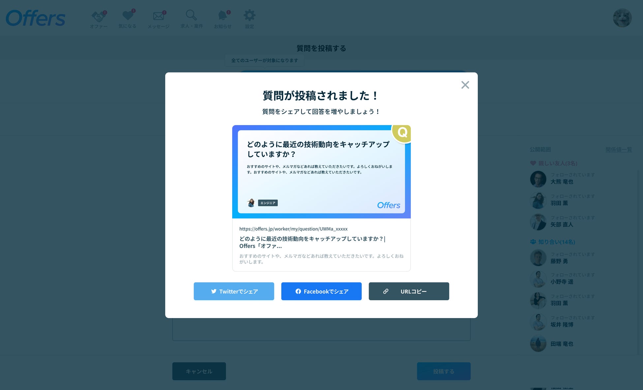This screenshot has height=390, width=643.
Task: Open the 関係値一覧 link
Action: 618,149
